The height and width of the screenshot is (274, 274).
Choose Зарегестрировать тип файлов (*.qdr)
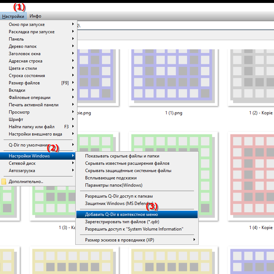(x=137, y=222)
